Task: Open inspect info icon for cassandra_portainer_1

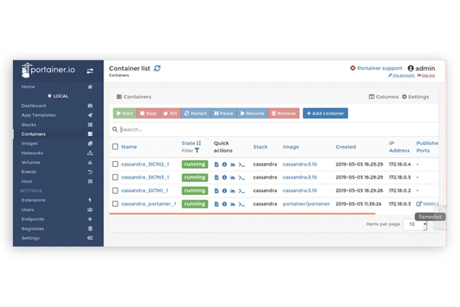Action: (x=224, y=204)
